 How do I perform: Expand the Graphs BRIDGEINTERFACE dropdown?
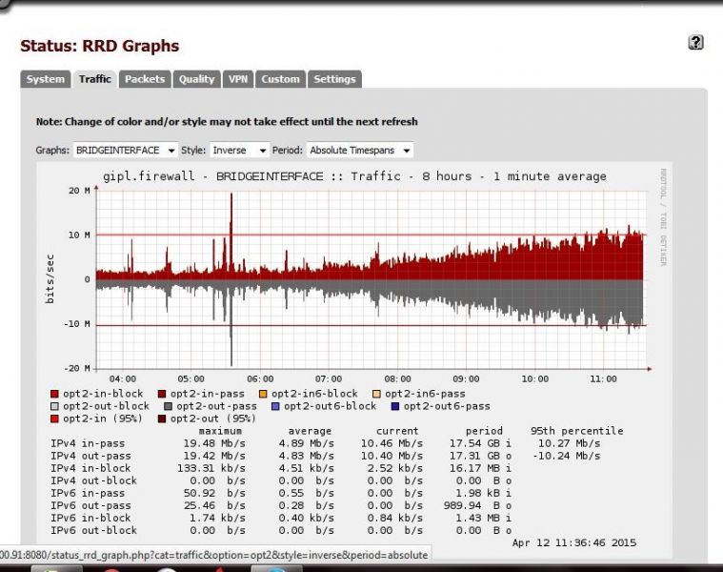point(125,150)
